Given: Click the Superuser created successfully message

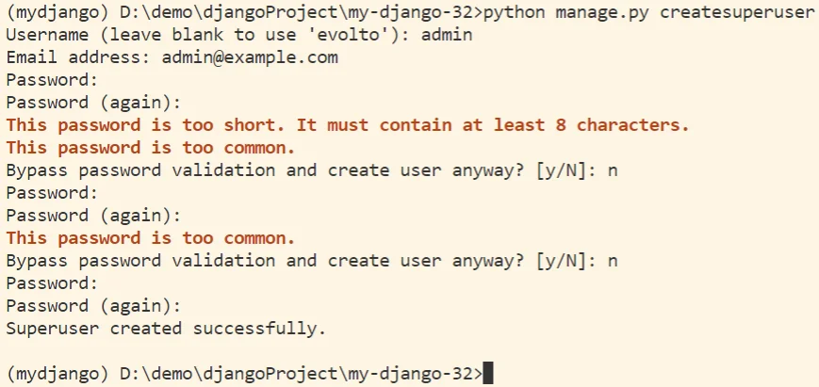Looking at the screenshot, I should (166, 329).
